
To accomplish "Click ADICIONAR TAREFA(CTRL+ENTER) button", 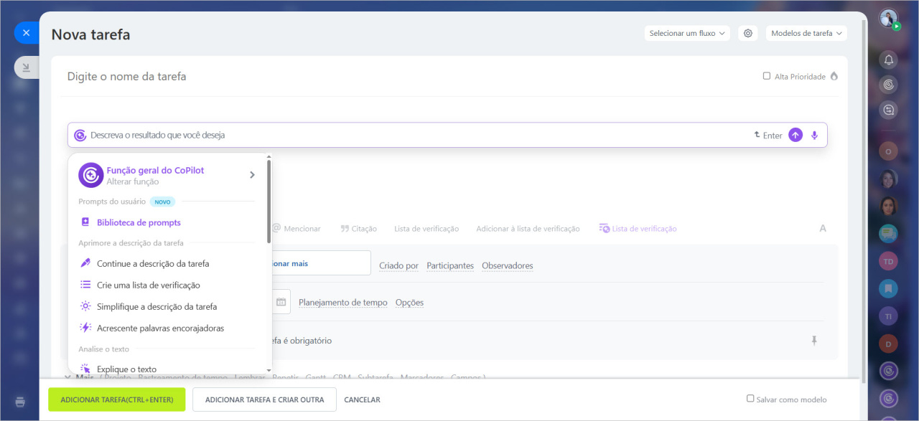I will (117, 399).
